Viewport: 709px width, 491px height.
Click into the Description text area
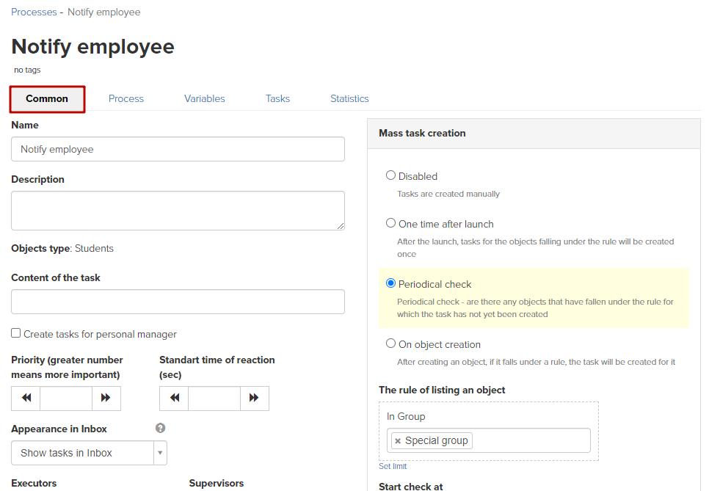click(x=178, y=211)
